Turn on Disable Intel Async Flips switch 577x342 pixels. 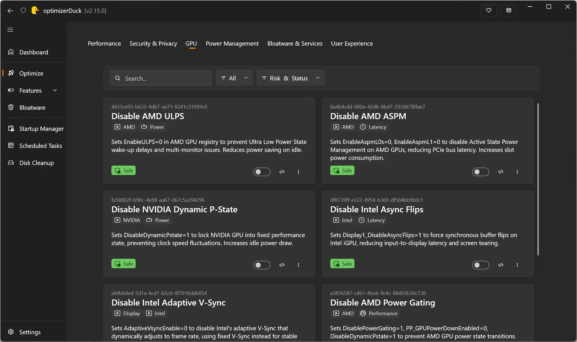coord(480,265)
